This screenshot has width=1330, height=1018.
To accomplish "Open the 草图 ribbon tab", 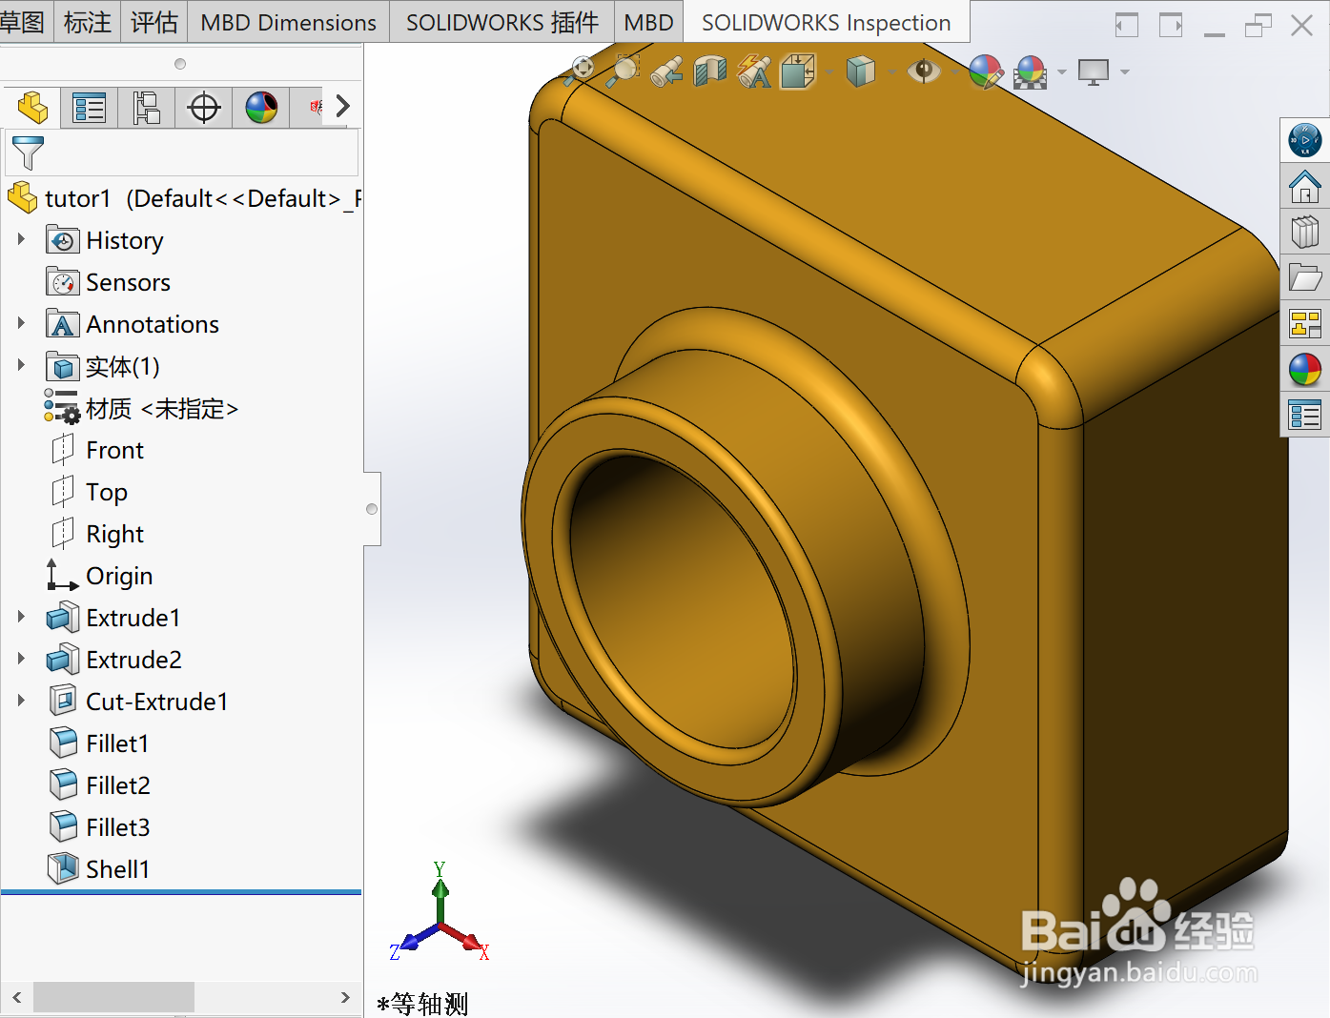I will pos(23,22).
